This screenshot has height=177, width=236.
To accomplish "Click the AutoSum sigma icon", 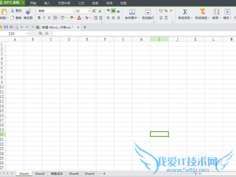I will coord(185,12).
